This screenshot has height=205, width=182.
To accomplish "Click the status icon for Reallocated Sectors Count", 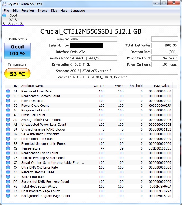I will pos(8,96).
